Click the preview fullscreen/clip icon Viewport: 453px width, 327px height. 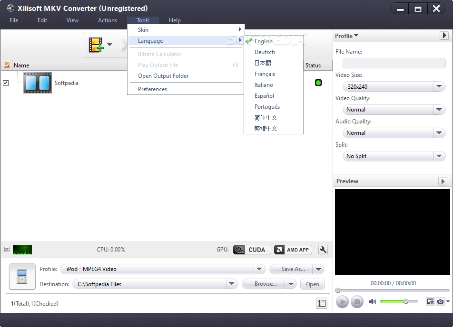(x=431, y=301)
